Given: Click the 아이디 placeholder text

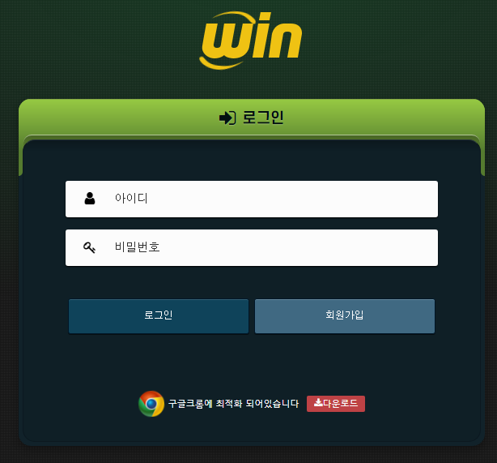Looking at the screenshot, I should [131, 198].
